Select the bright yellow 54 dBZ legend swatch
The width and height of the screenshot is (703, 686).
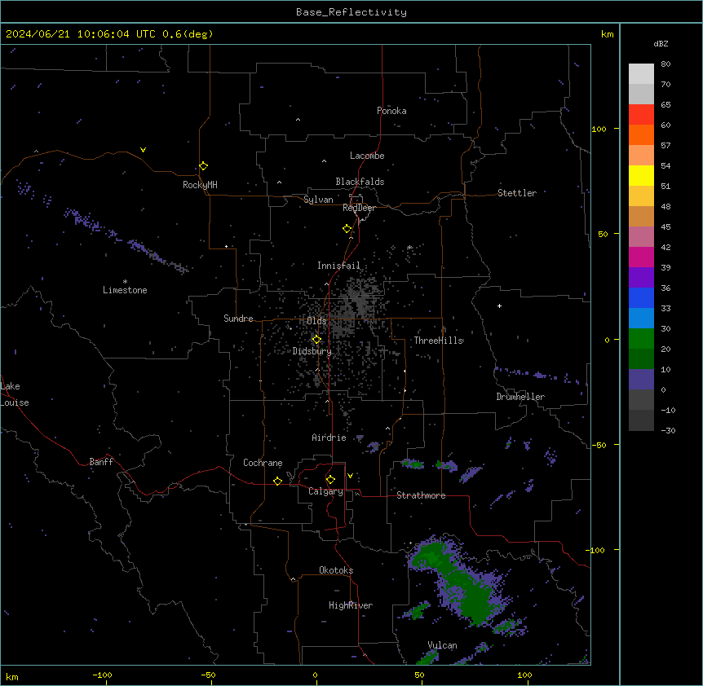click(641, 175)
